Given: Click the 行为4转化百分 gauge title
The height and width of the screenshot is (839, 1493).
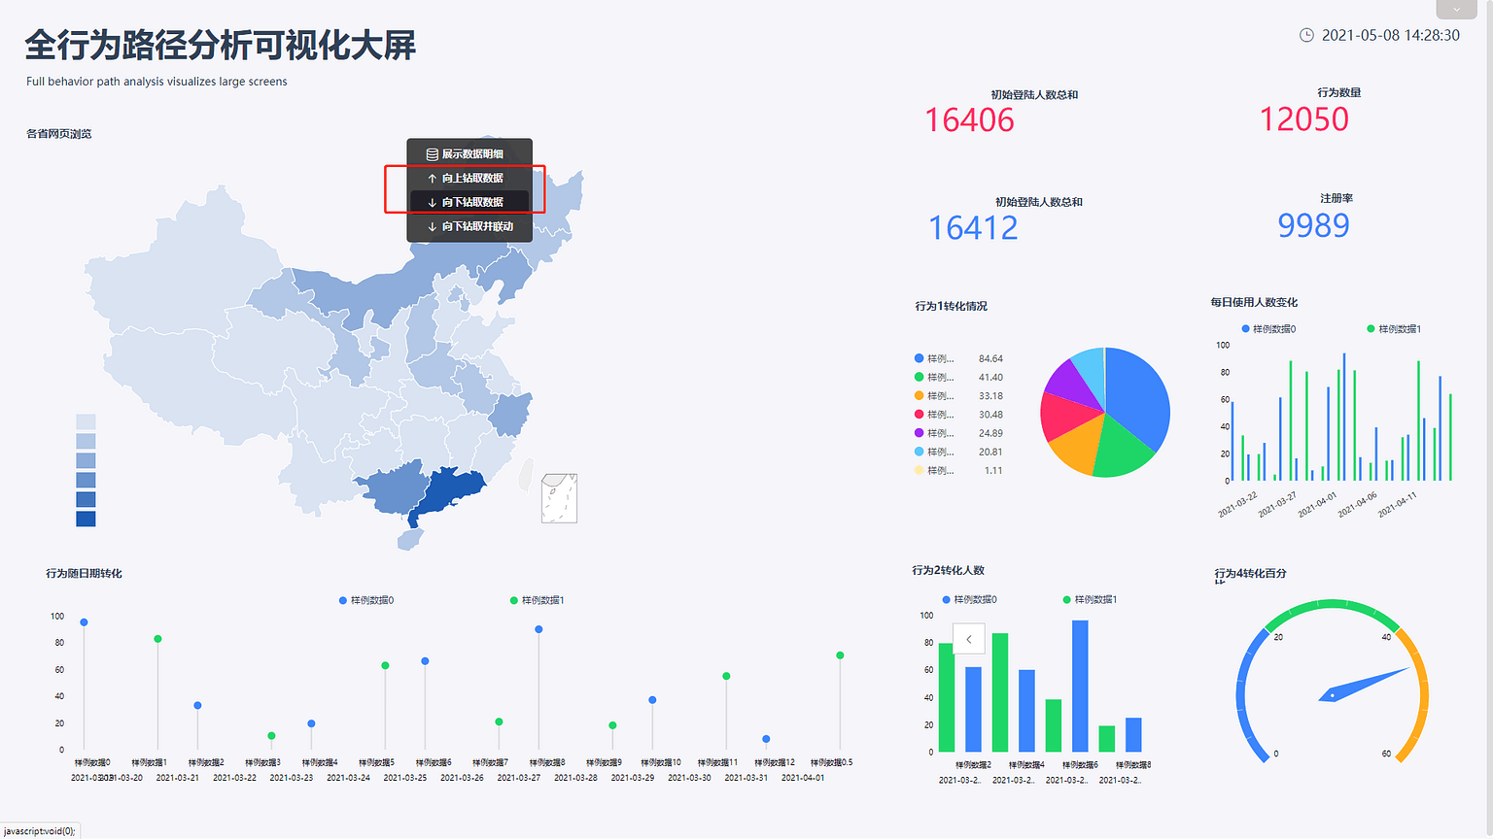Looking at the screenshot, I should coord(1250,574).
